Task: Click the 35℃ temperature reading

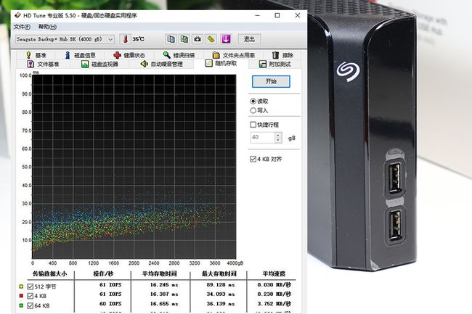Action: click(x=139, y=39)
